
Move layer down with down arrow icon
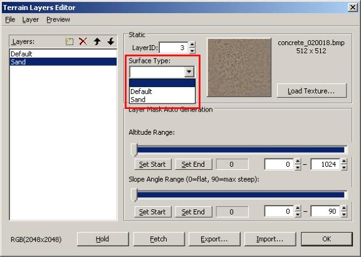pyautogui.click(x=111, y=41)
